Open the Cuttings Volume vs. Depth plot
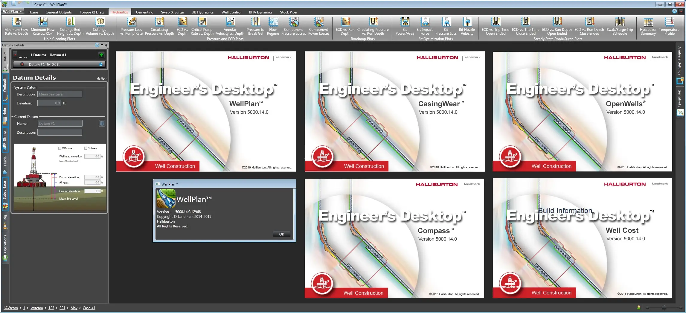This screenshot has width=686, height=313. [x=100, y=26]
